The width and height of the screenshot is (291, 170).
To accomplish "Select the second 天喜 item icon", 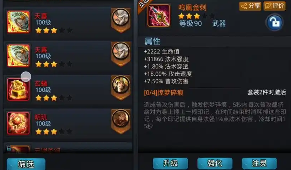I will [18, 56].
